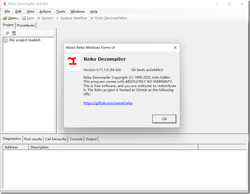Viewport: 250px width, 194px height.
Task: Open the File menu
Action: (x=7, y=11)
